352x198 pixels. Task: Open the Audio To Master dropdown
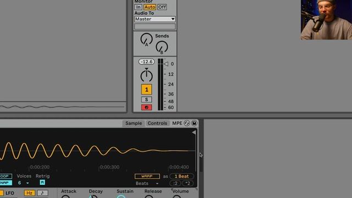(155, 19)
